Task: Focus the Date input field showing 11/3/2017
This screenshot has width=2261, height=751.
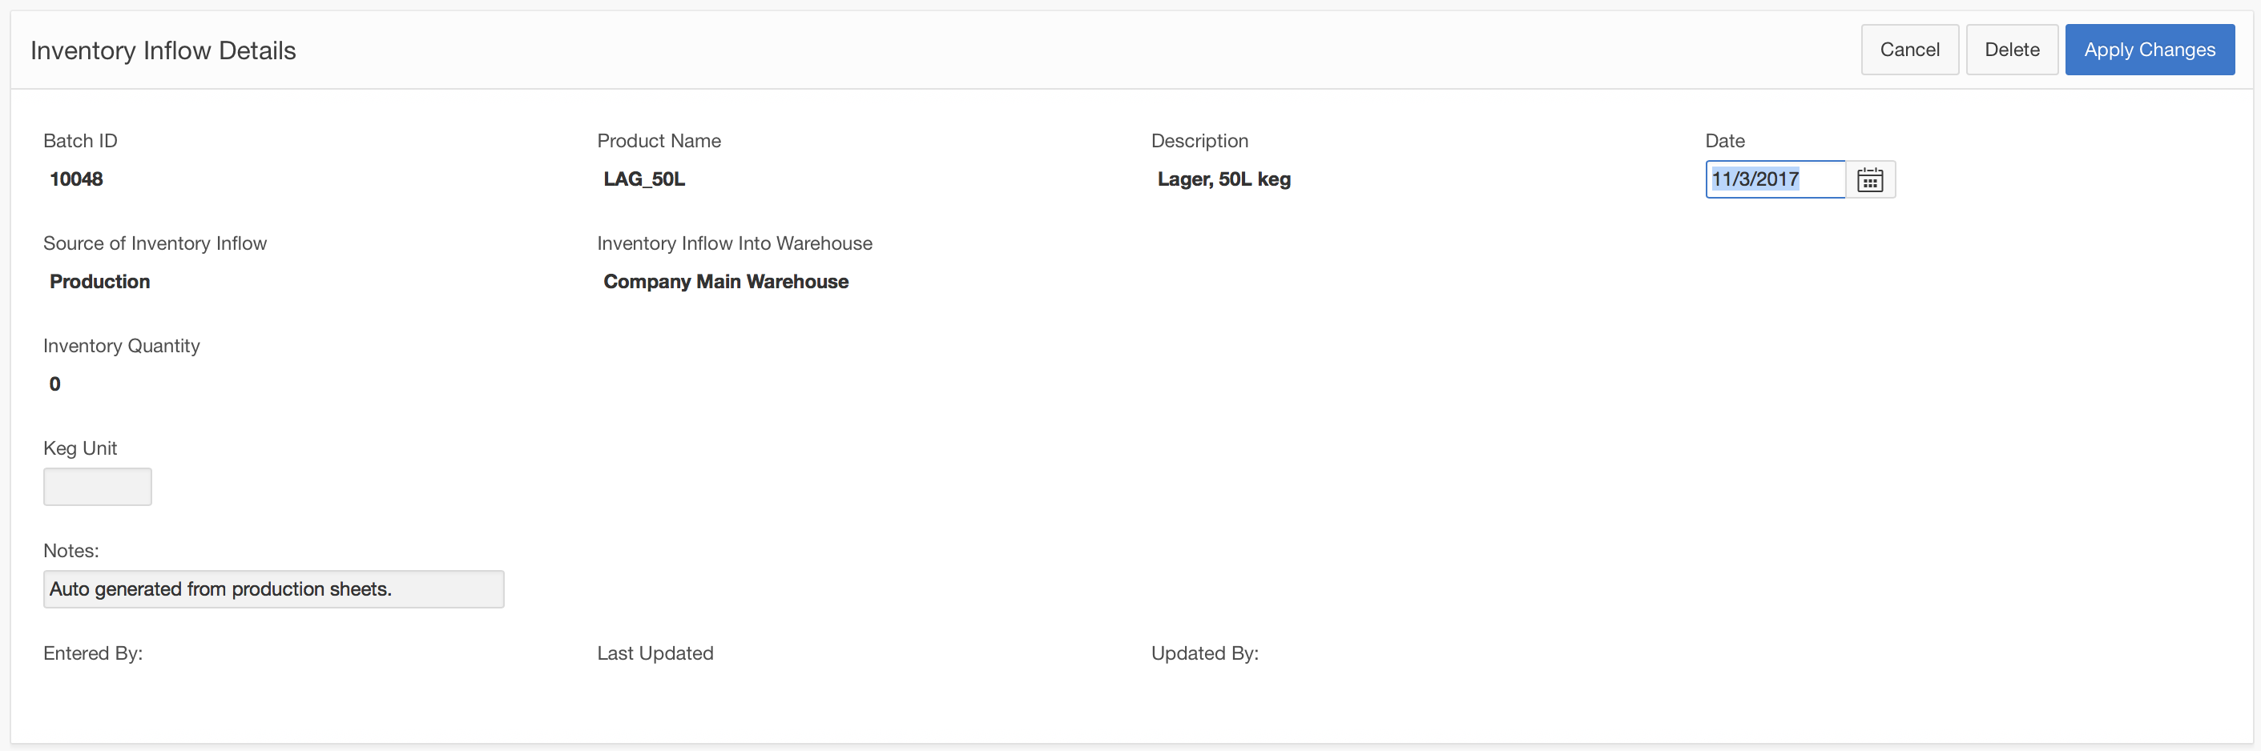Action: click(1774, 180)
